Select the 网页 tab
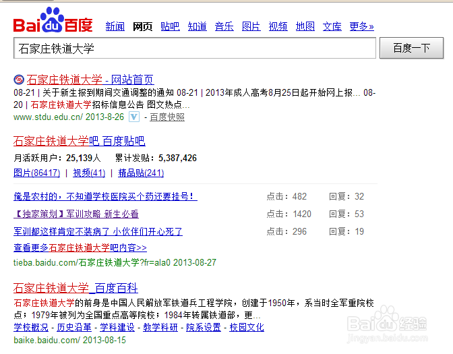 click(x=142, y=26)
